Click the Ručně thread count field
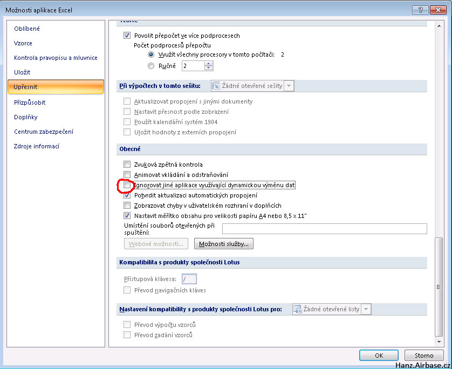Image resolution: width=452 pixels, height=369 pixels. click(x=193, y=66)
